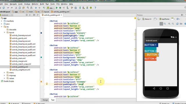This screenshot has width=186, height=104.
Task: Expand the manifests folder
Action: pos(2,21)
